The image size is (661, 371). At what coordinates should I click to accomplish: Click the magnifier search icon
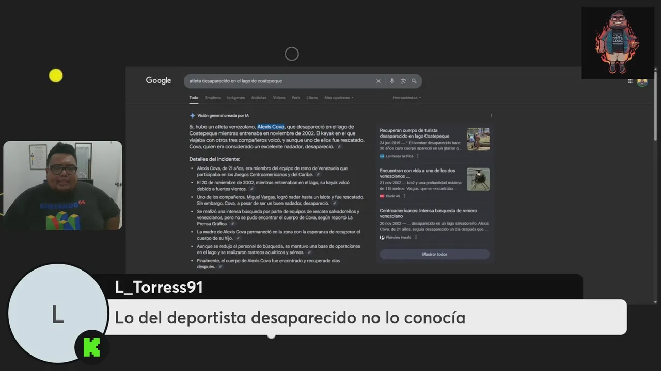[414, 81]
